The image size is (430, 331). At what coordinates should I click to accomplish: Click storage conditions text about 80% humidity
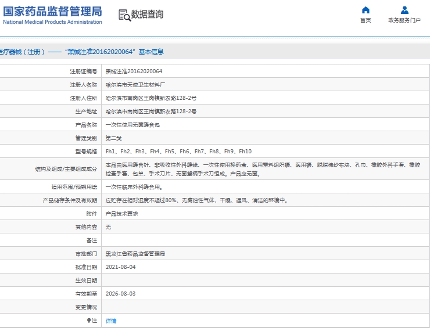(x=197, y=200)
